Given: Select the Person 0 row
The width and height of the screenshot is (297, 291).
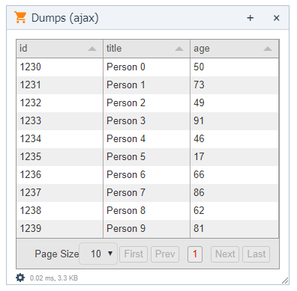Looking at the screenshot, I should 148,67.
